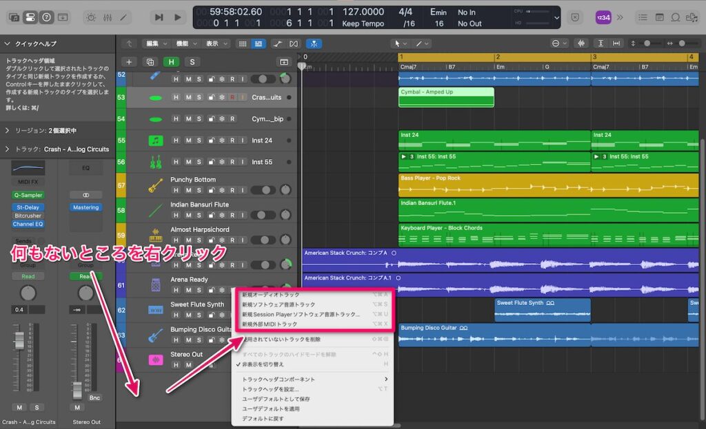
Task: Add a new track with plus button
Action: tap(129, 62)
